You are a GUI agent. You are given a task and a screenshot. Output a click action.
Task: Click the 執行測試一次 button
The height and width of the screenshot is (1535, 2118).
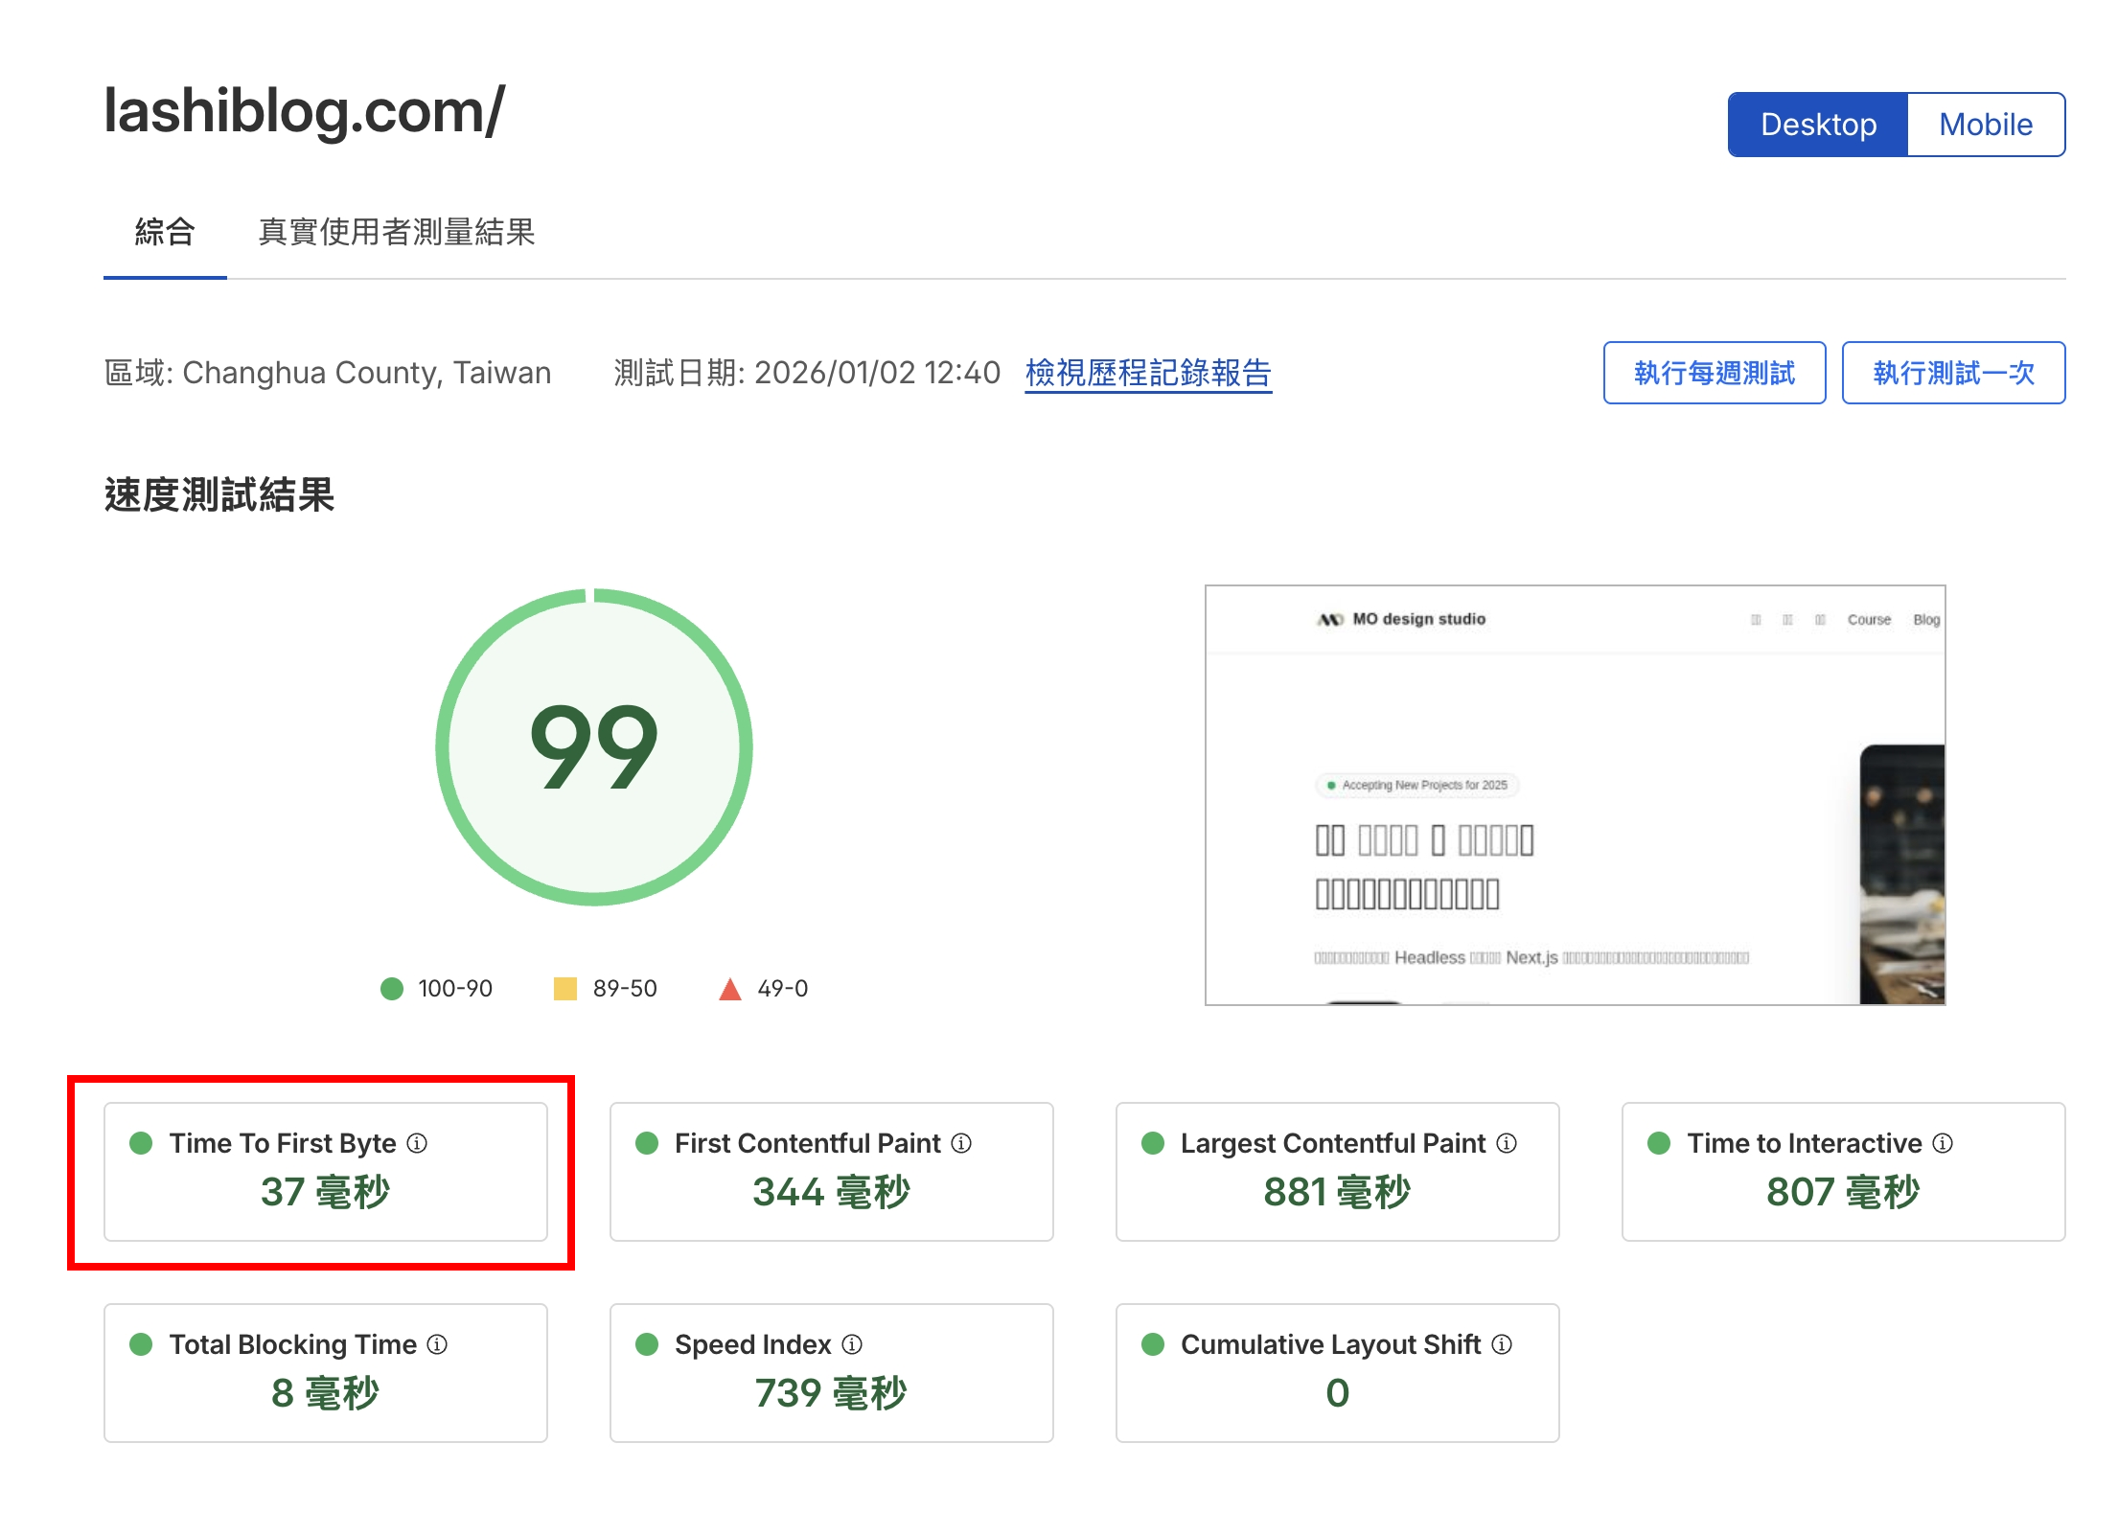coord(1953,373)
